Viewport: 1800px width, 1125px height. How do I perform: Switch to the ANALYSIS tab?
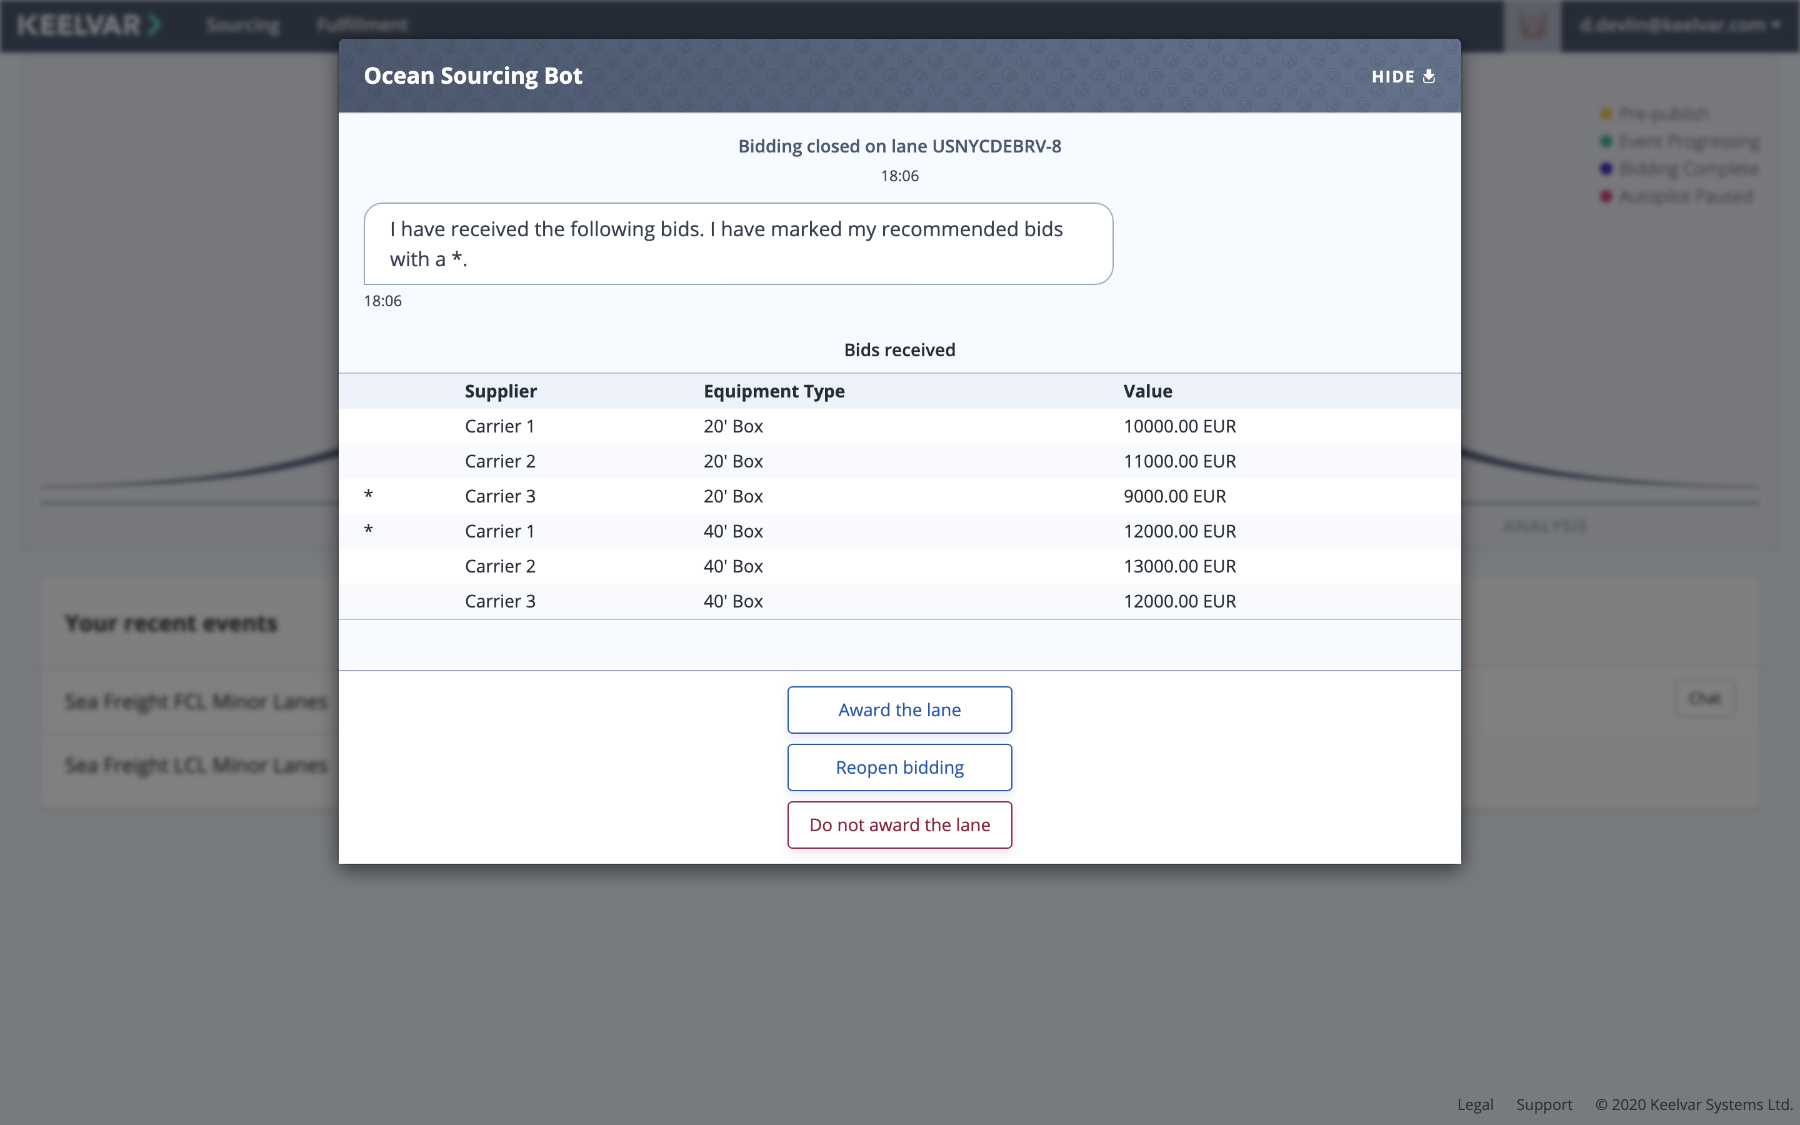pos(1544,527)
